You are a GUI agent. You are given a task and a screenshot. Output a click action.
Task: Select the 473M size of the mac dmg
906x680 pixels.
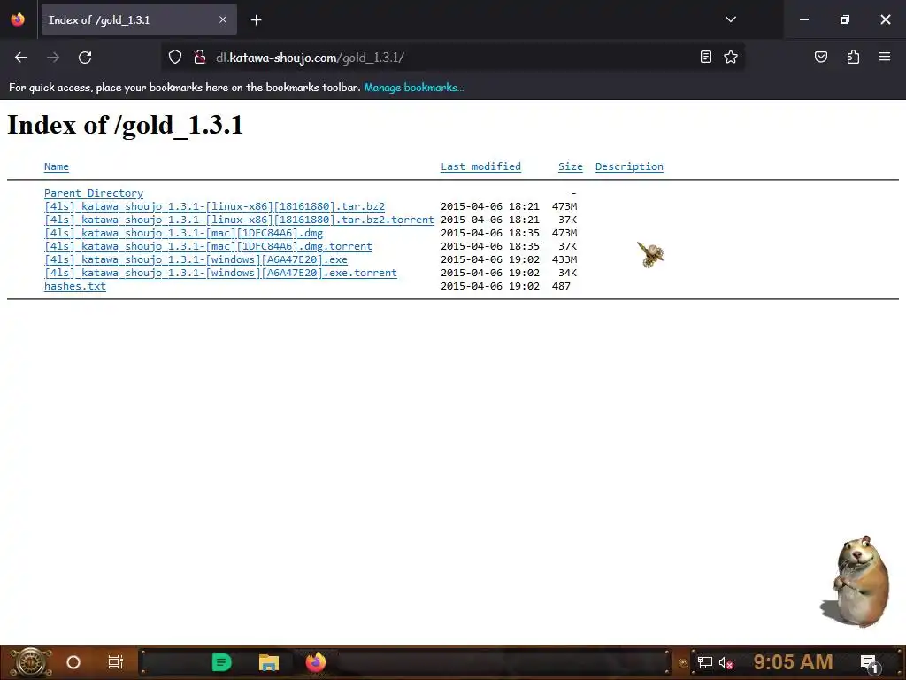click(564, 233)
